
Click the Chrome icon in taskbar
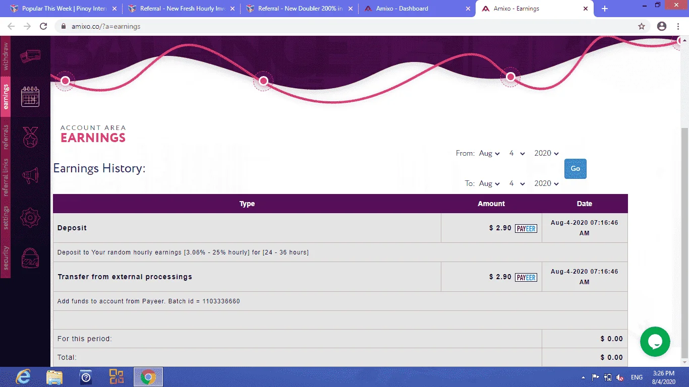pyautogui.click(x=148, y=377)
